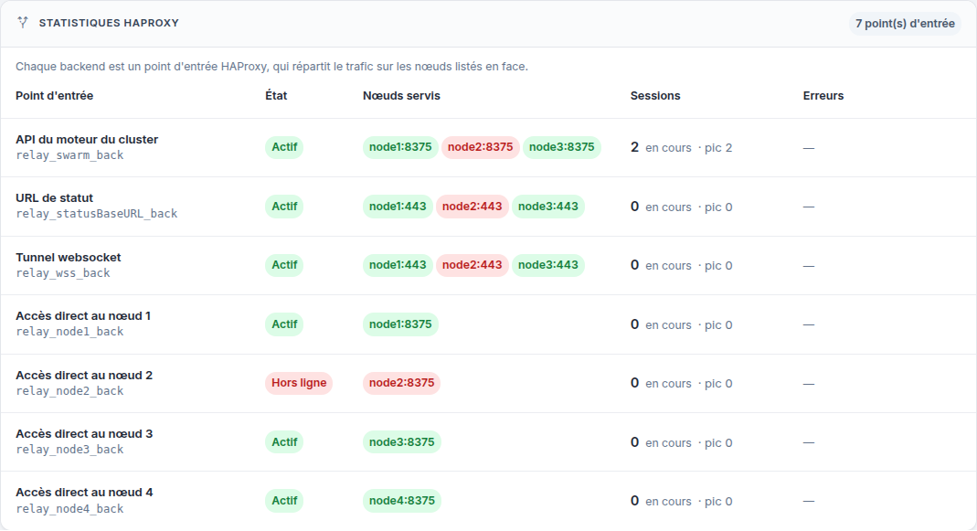Click the node3:8375 chip in relay_swarm_back row
Screen dimensions: 977x531
561,147
